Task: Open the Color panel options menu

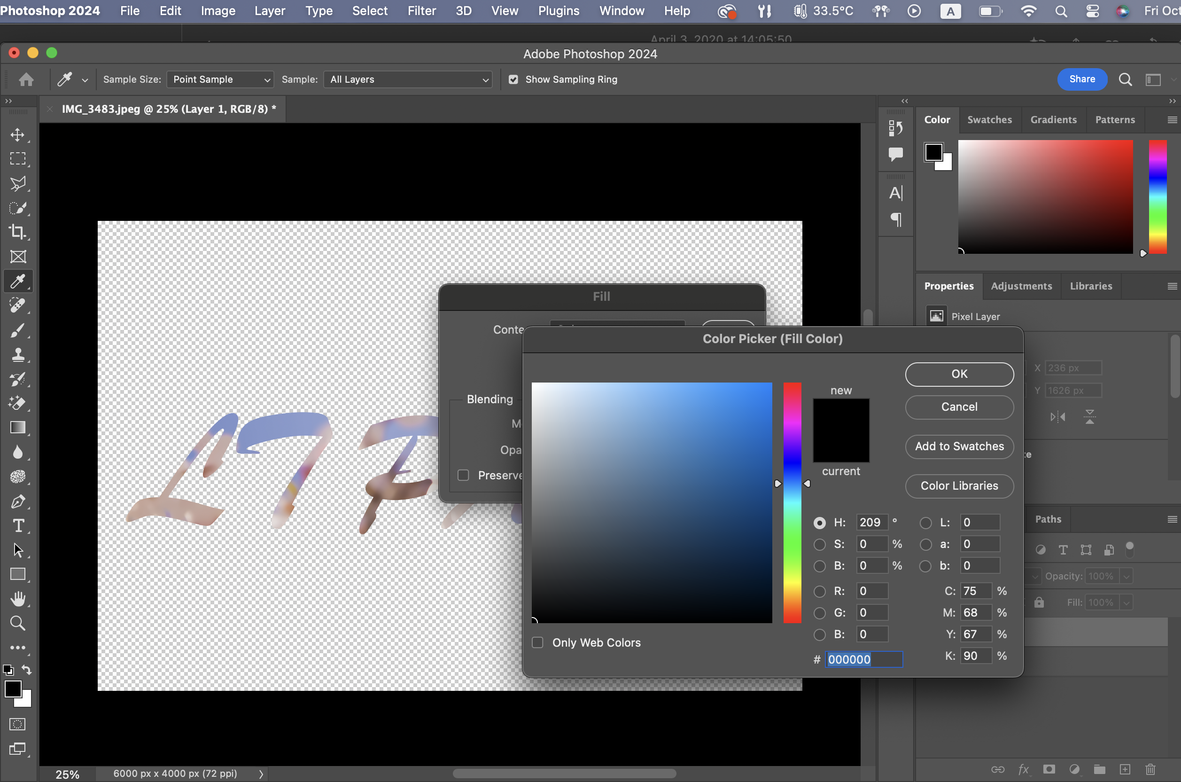Action: click(1172, 120)
